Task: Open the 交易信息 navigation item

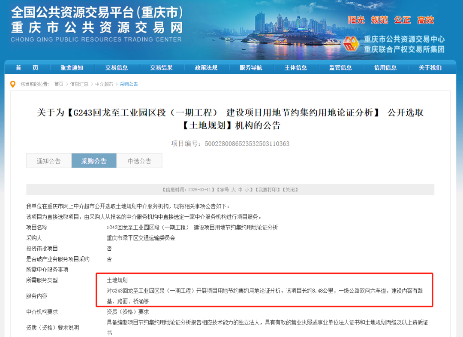Action: click(x=117, y=68)
